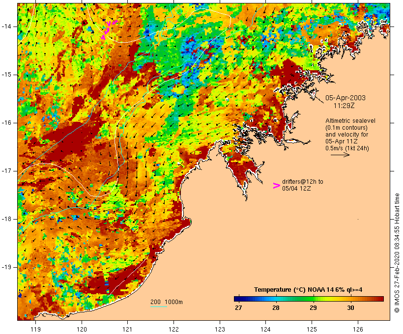Click the latitude axis label -14
This screenshot has height=334, width=403.
click(6, 26)
